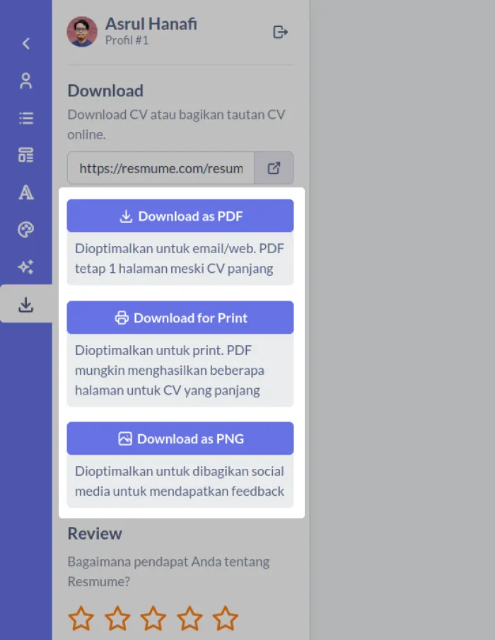Click Download for Print button

pos(180,318)
